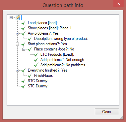126x122 pixels.
Task: Click the Close button
Action: point(107,112)
